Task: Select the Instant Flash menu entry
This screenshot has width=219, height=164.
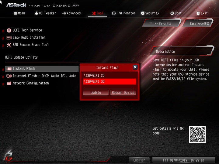Action: (42, 69)
